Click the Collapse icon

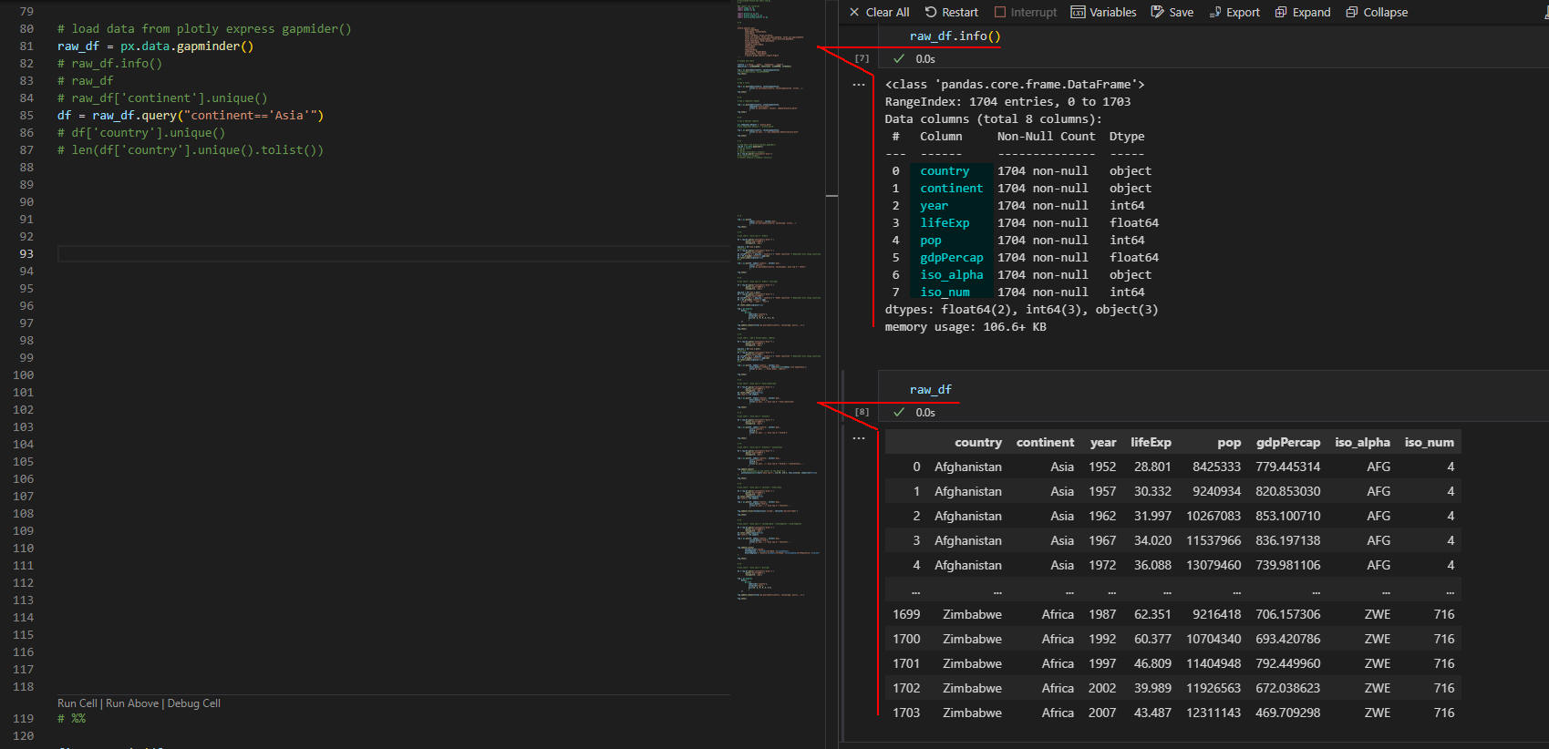tap(1352, 12)
